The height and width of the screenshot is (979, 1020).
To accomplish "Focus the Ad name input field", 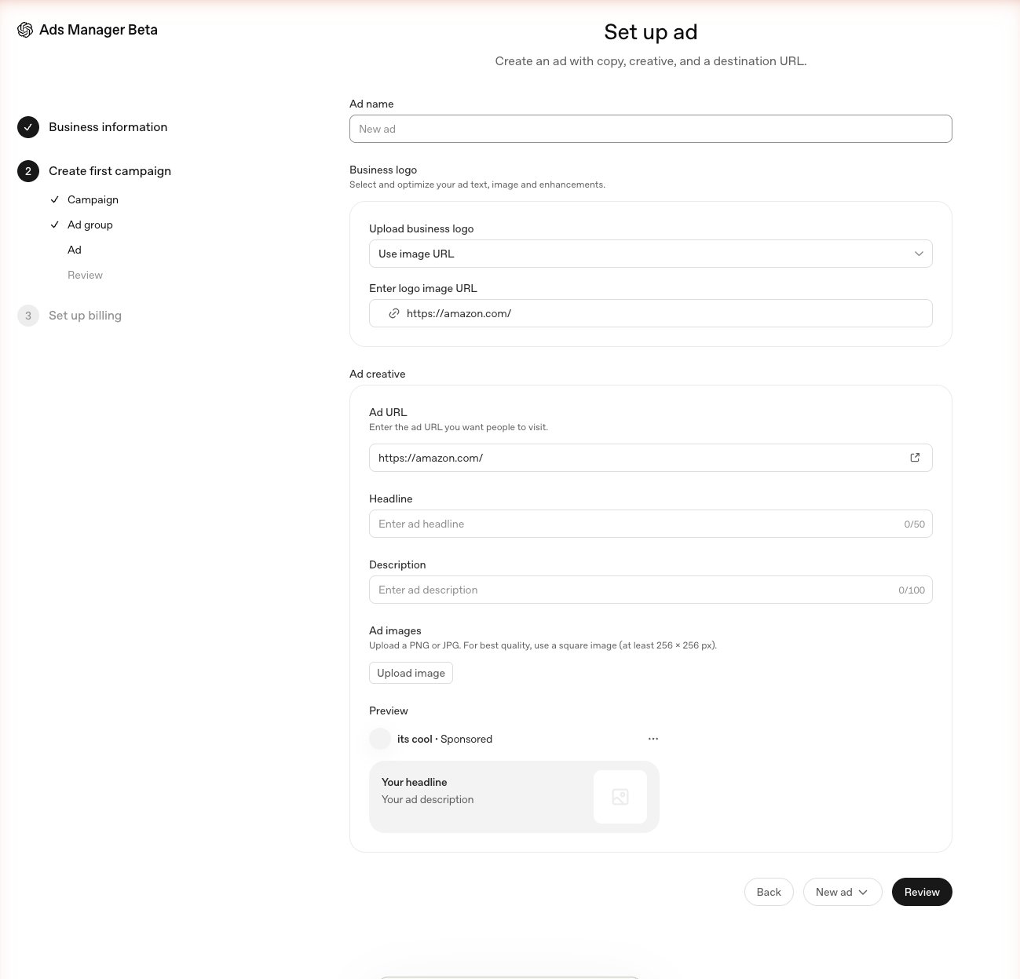I will pyautogui.click(x=651, y=129).
